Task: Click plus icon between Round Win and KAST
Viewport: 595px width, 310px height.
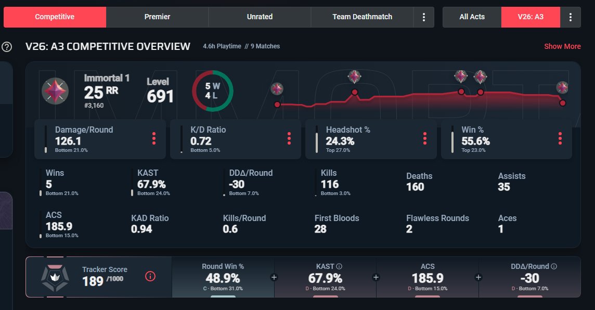Action: pos(274,277)
